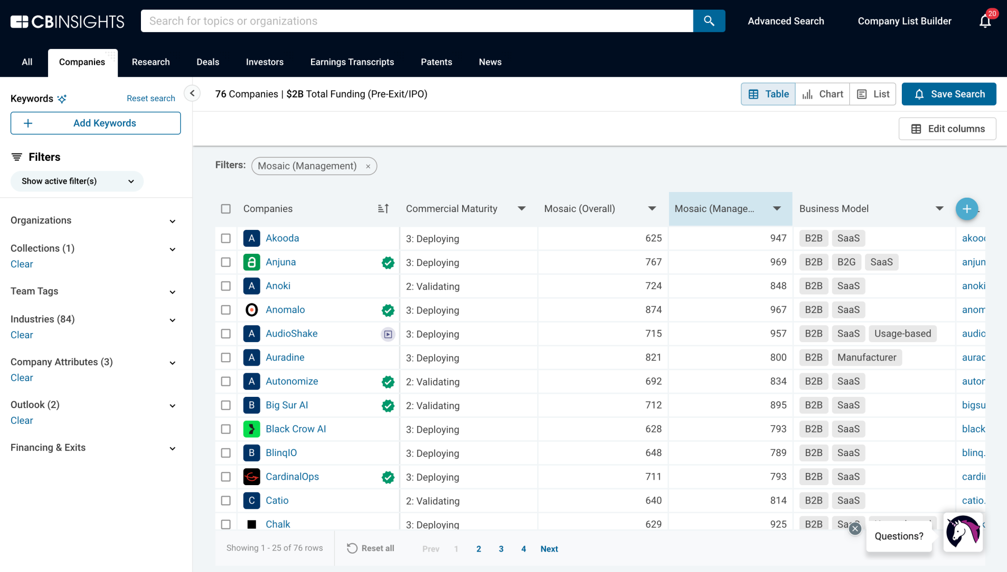Check the AudioShake row checkbox
Screen dimensions: 1007x572
pos(226,333)
